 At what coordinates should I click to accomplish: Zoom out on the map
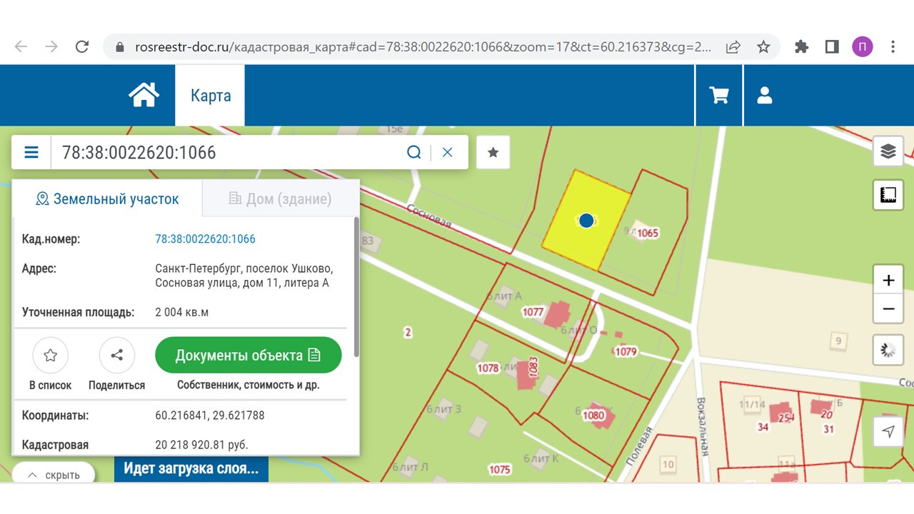(888, 309)
